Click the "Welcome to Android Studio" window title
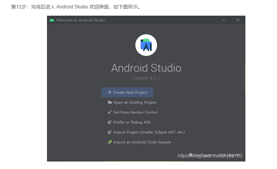 [81, 20]
